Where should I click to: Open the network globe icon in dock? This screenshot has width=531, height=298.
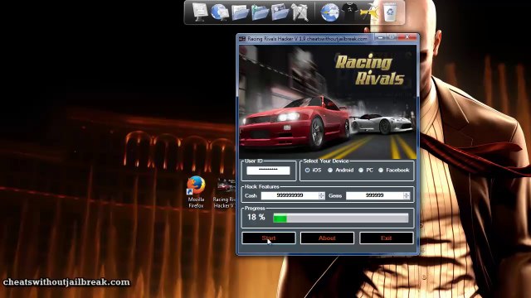pos(219,12)
